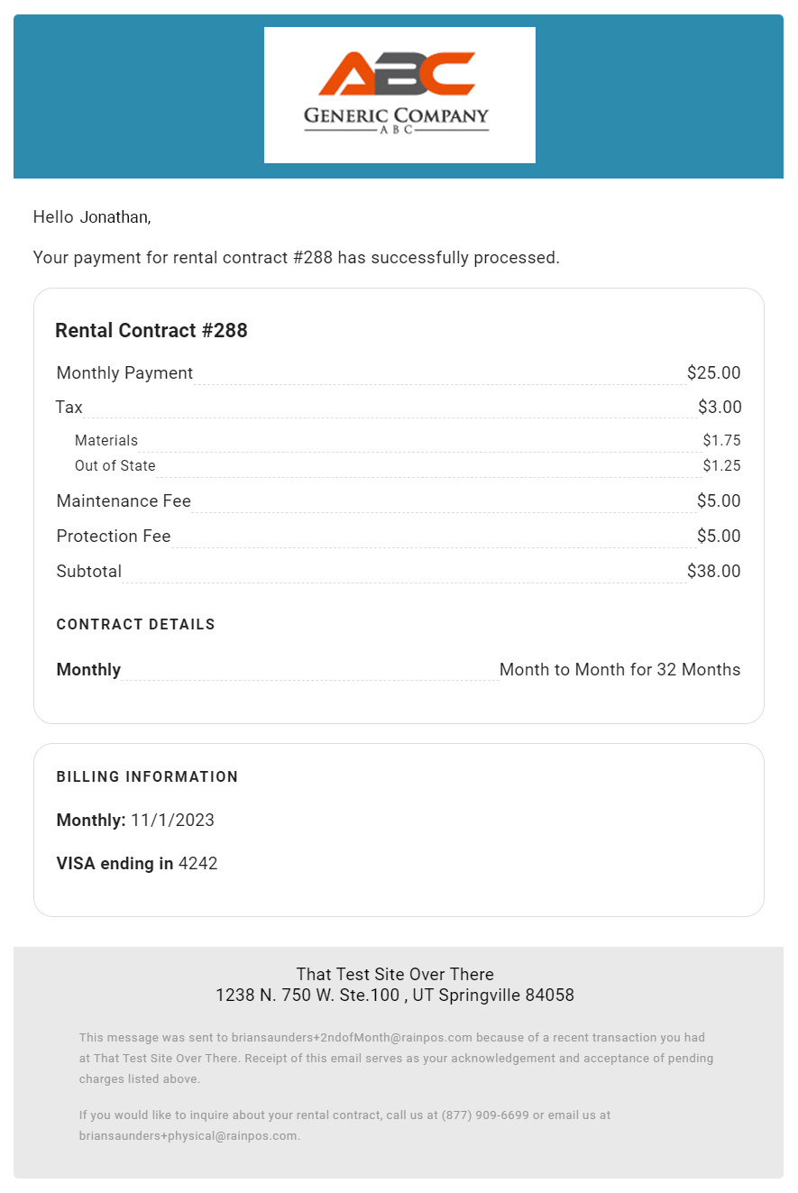The width and height of the screenshot is (798, 1193).
Task: Click the Tax line label
Action: point(69,407)
